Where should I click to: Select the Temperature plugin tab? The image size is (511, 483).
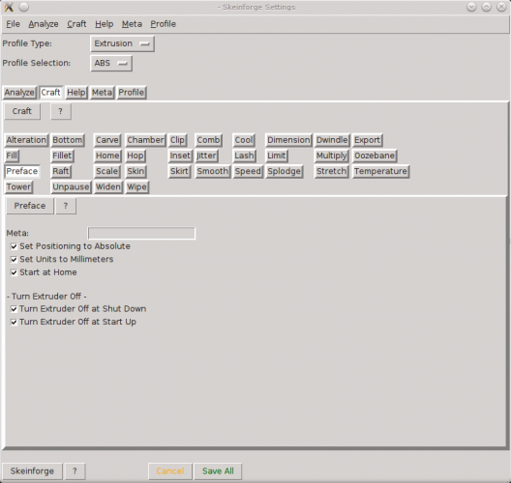[380, 171]
